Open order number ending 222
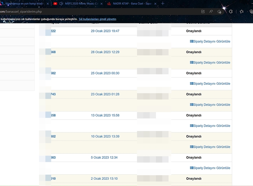Screen dimensions: 253x186 [53, 31]
